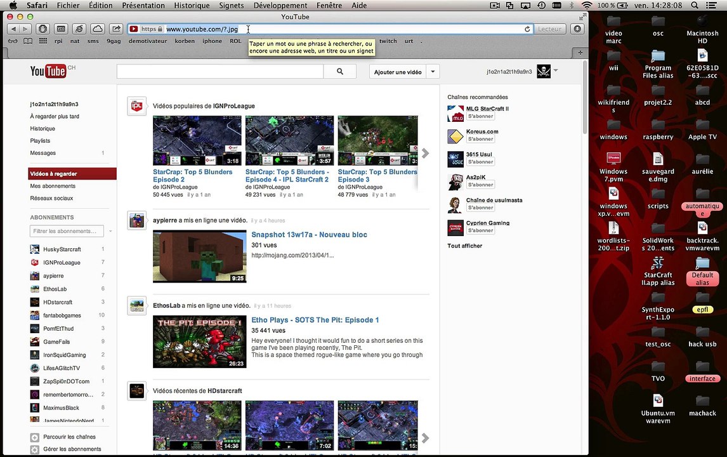Enter full screen with the double-arrow icon
The width and height of the screenshot is (727, 457).
click(x=582, y=17)
